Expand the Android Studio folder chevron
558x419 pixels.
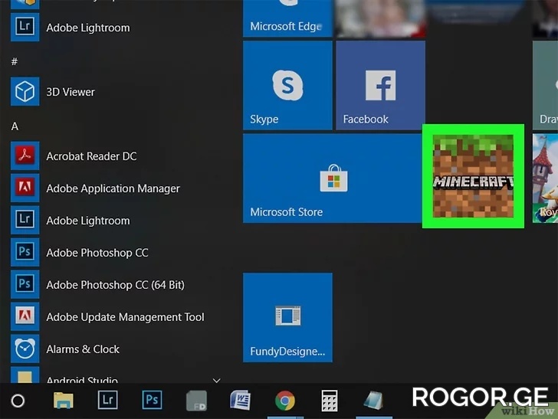tap(216, 380)
